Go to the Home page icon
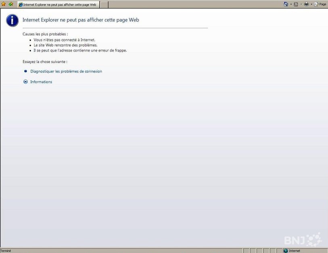The height and width of the screenshot is (253, 328). click(x=286, y=4)
